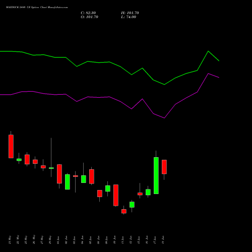The image size is (252, 252).
Task: Click the red candlestick above 01 Jun
Action: [59, 174]
